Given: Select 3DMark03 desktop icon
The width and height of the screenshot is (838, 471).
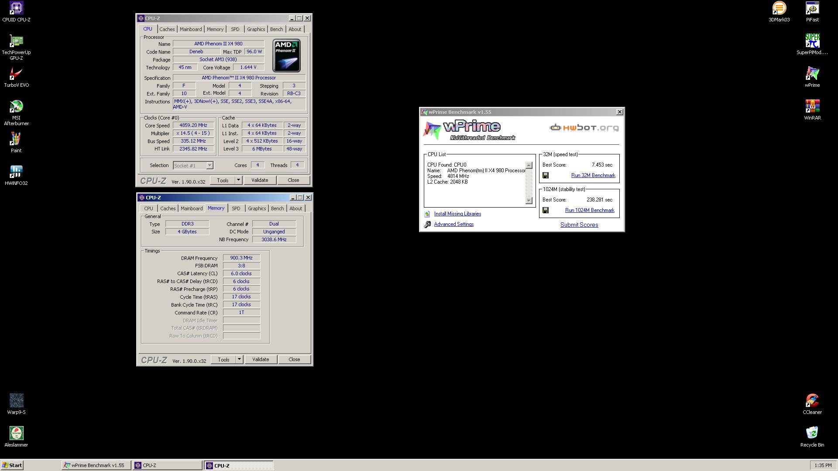Looking at the screenshot, I should click(779, 12).
